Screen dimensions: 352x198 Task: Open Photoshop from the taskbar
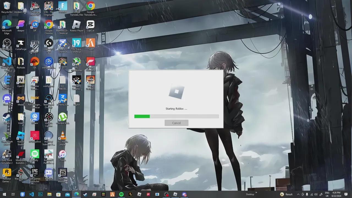pyautogui.click(x=40, y=194)
